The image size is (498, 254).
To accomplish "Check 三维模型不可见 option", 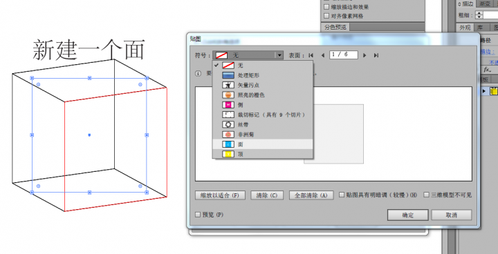I will click(x=427, y=195).
